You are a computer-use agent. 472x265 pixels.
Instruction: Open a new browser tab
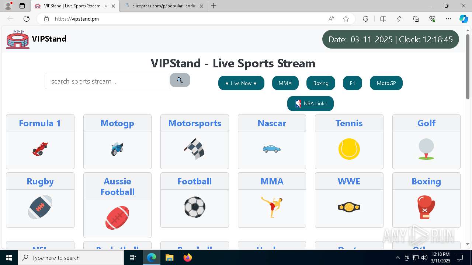pos(214,6)
